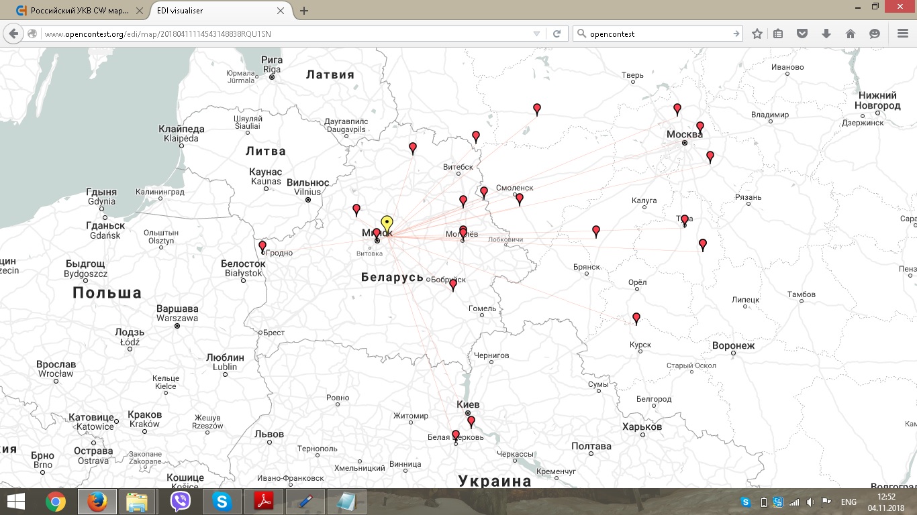917x515 pixels.
Task: Bookmark this page with the star icon
Action: click(757, 34)
